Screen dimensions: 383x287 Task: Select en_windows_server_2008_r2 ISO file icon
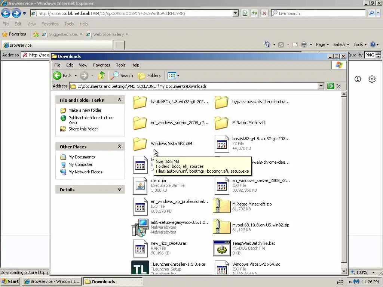pos(222,185)
